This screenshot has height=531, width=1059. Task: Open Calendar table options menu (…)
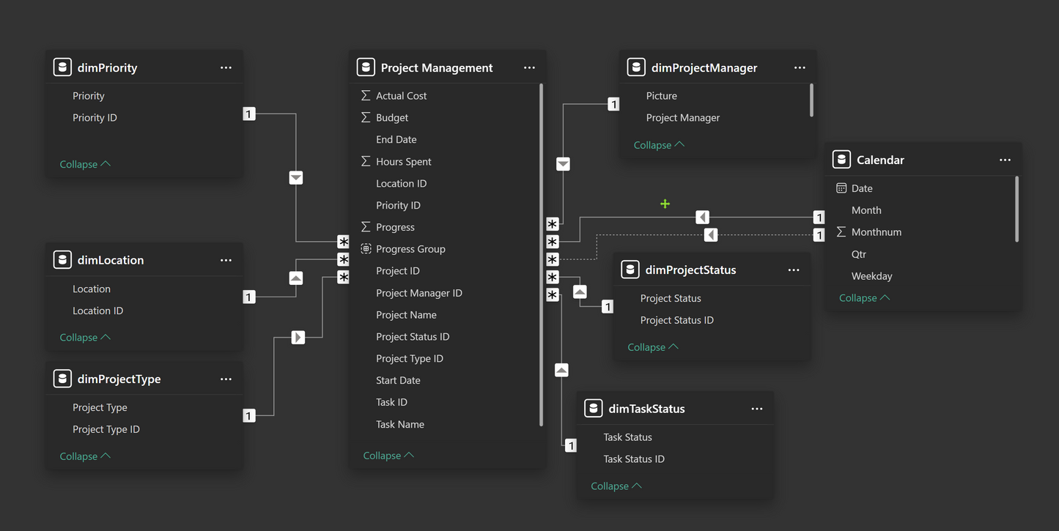coord(1005,160)
